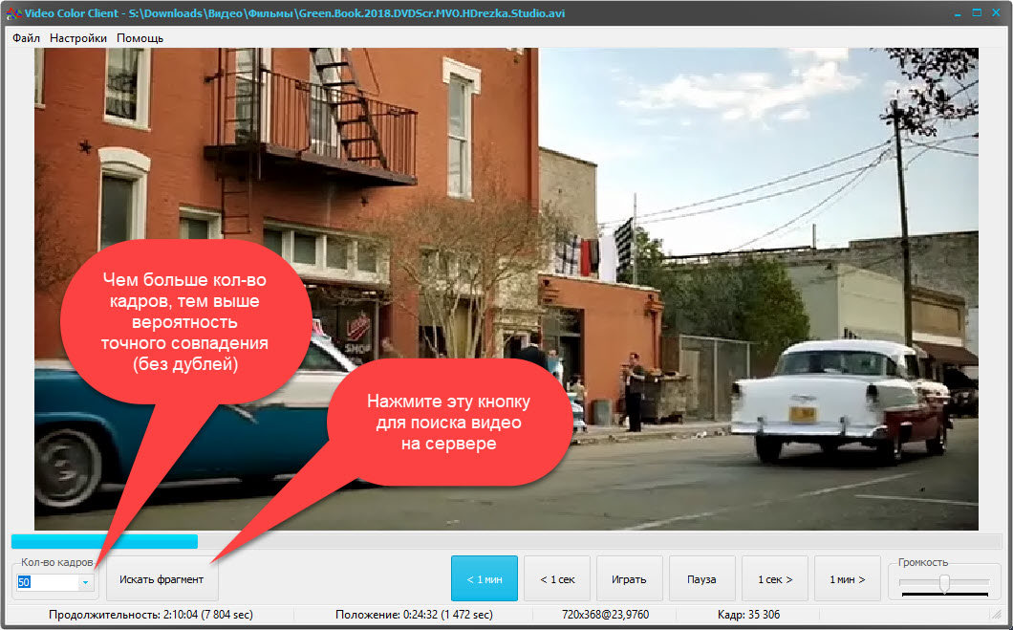This screenshot has height=630, width=1013.
Task: Click the '720x368@23,9760' status text
Action: pos(605,615)
